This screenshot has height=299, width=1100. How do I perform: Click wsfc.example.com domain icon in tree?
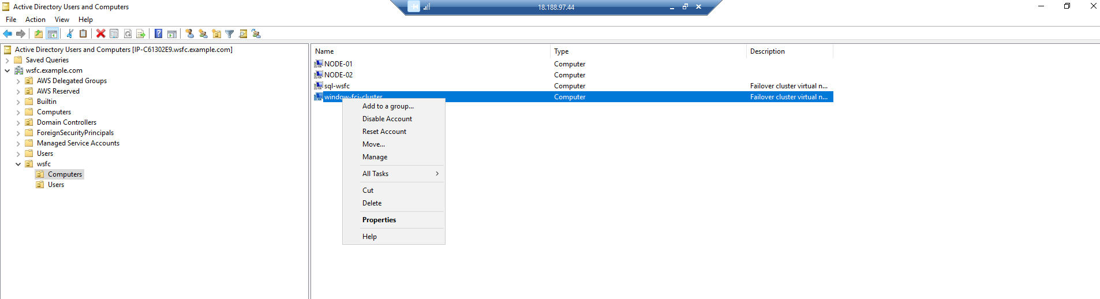click(x=19, y=70)
